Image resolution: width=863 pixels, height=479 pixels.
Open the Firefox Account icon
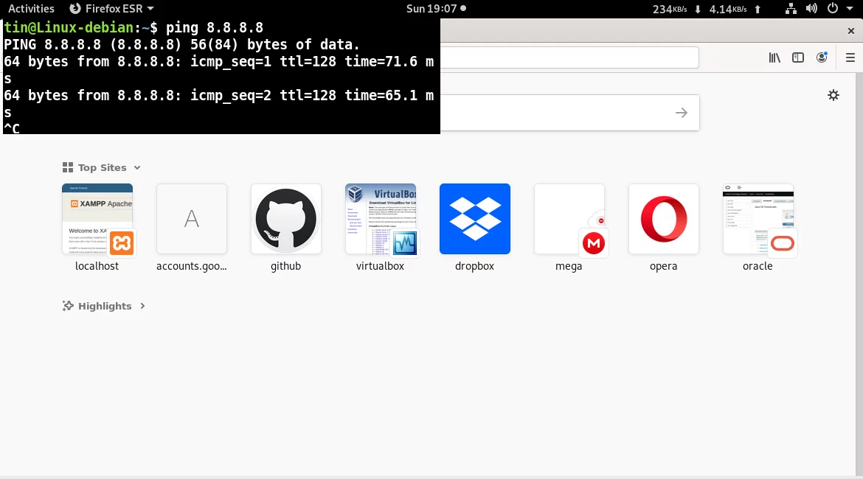point(822,57)
